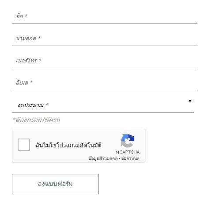Click the เบอร์โทร * placeholder label

pos(28,60)
